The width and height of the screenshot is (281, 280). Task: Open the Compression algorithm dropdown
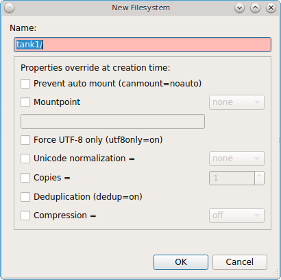click(x=236, y=215)
